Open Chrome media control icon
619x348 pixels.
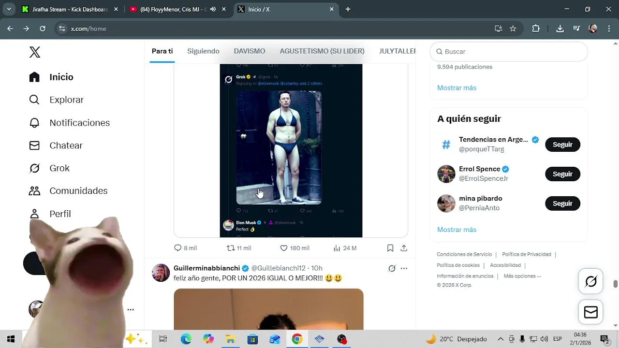[x=576, y=29]
